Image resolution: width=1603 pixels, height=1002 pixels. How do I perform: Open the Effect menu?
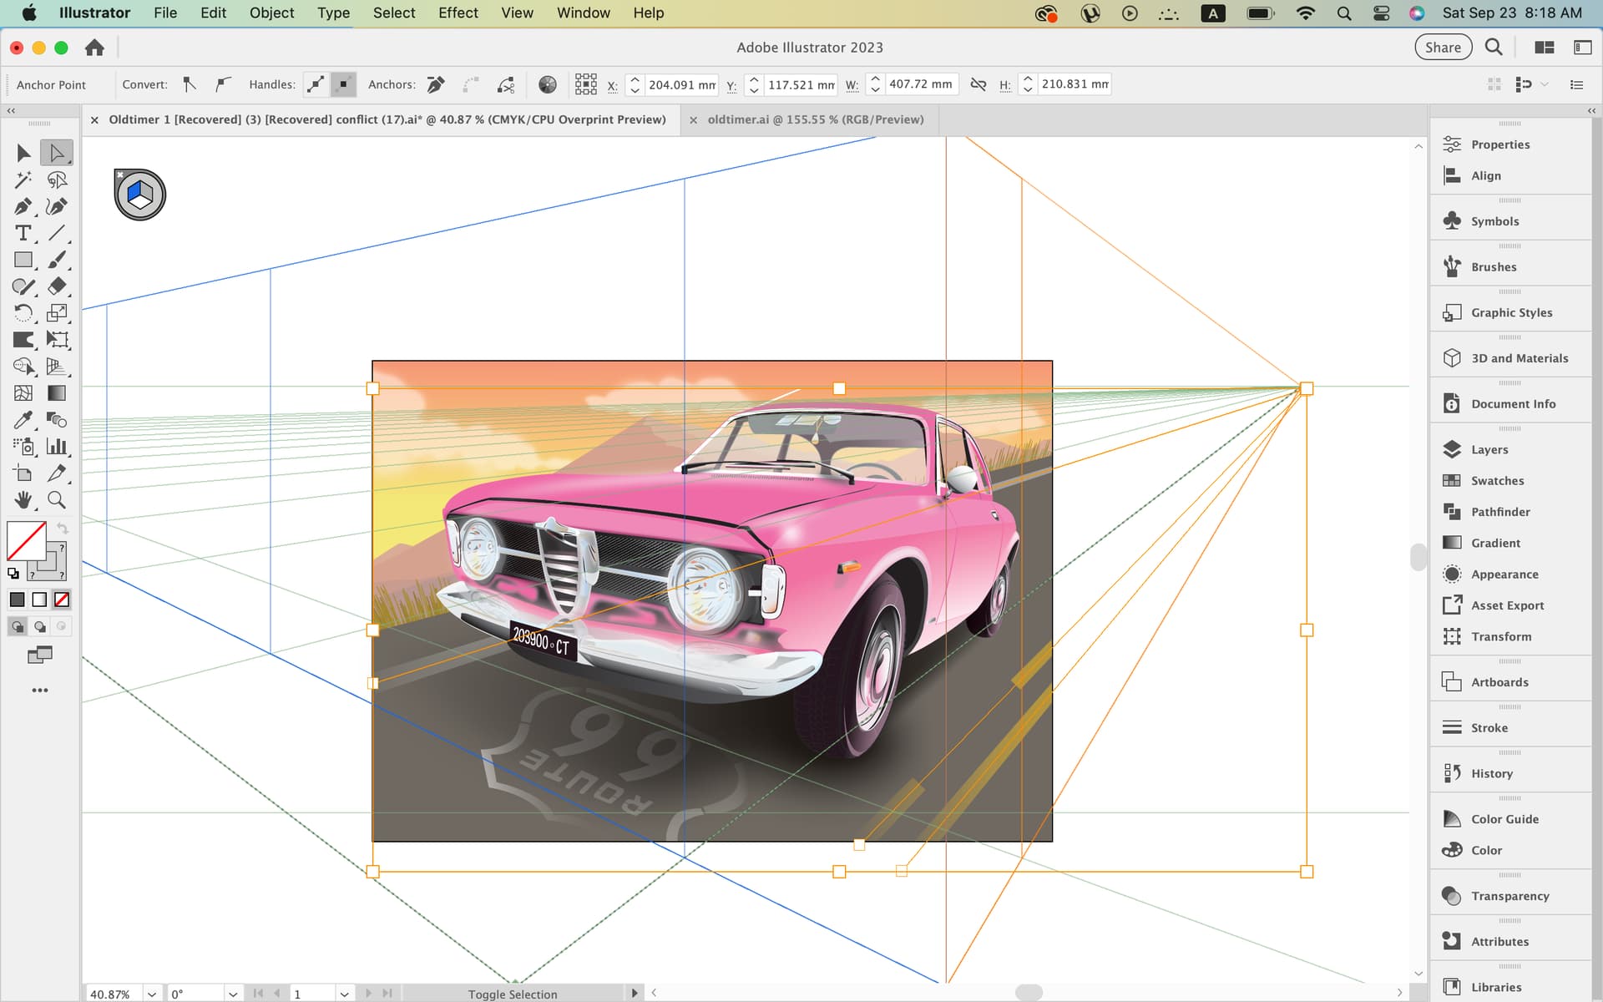click(x=458, y=13)
